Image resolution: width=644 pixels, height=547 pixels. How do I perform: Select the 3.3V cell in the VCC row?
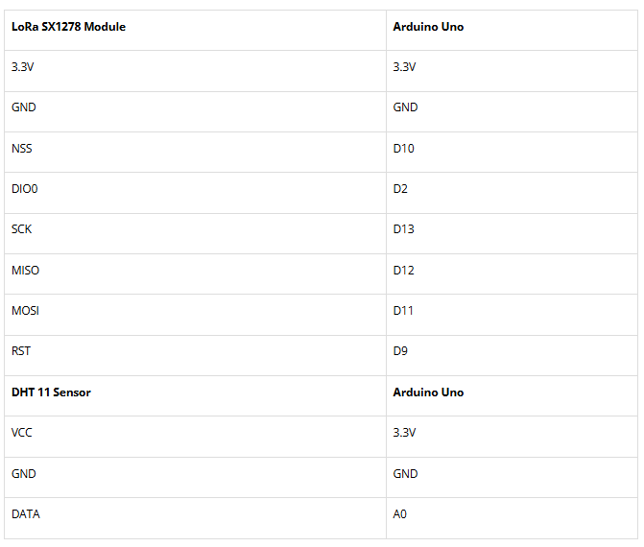click(404, 433)
